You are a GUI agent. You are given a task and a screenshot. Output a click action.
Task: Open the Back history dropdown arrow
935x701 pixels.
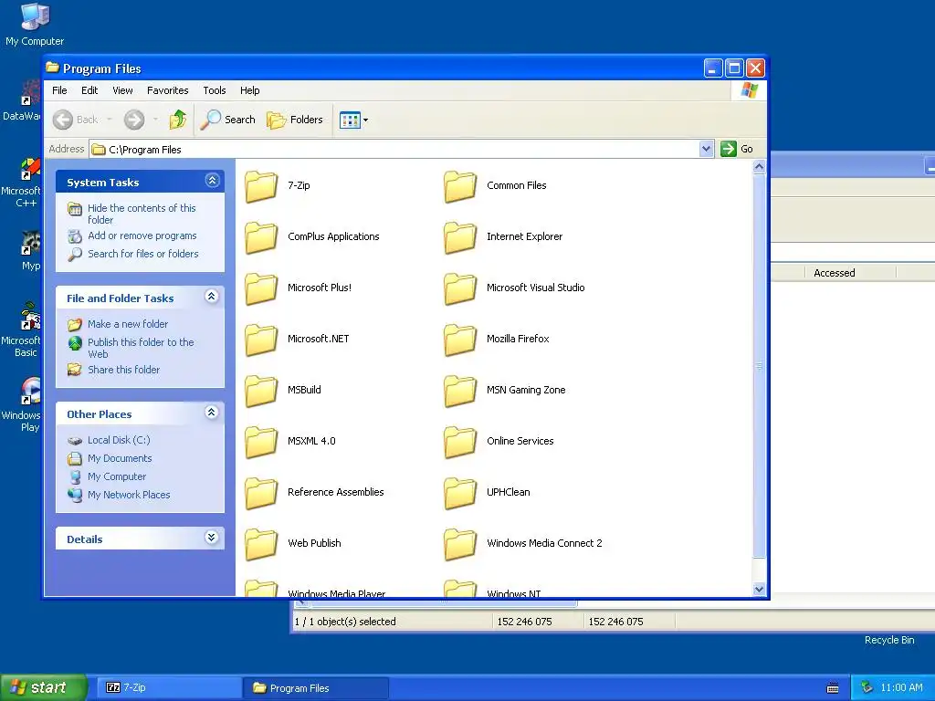pyautogui.click(x=110, y=120)
